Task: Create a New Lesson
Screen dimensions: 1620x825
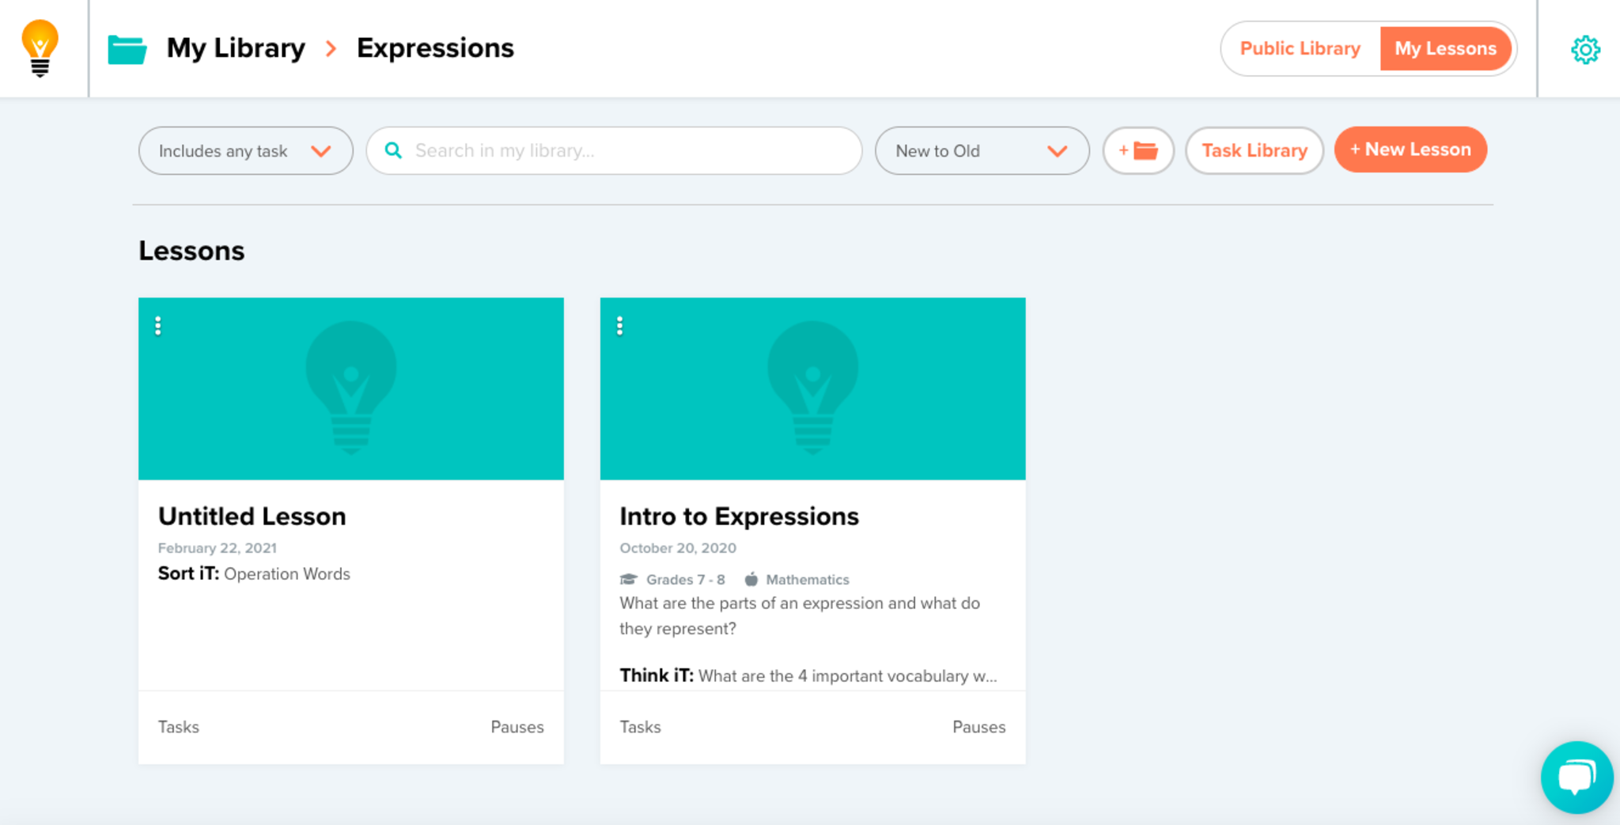Action: pyautogui.click(x=1410, y=149)
